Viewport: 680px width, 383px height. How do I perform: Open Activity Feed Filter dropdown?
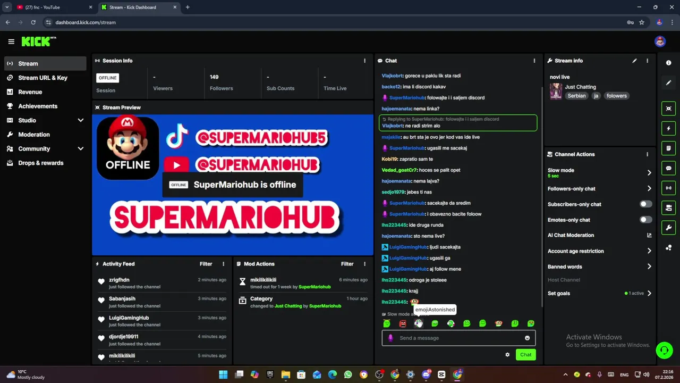click(206, 264)
